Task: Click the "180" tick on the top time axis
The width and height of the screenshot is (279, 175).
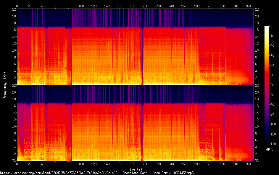Action: point(132,6)
